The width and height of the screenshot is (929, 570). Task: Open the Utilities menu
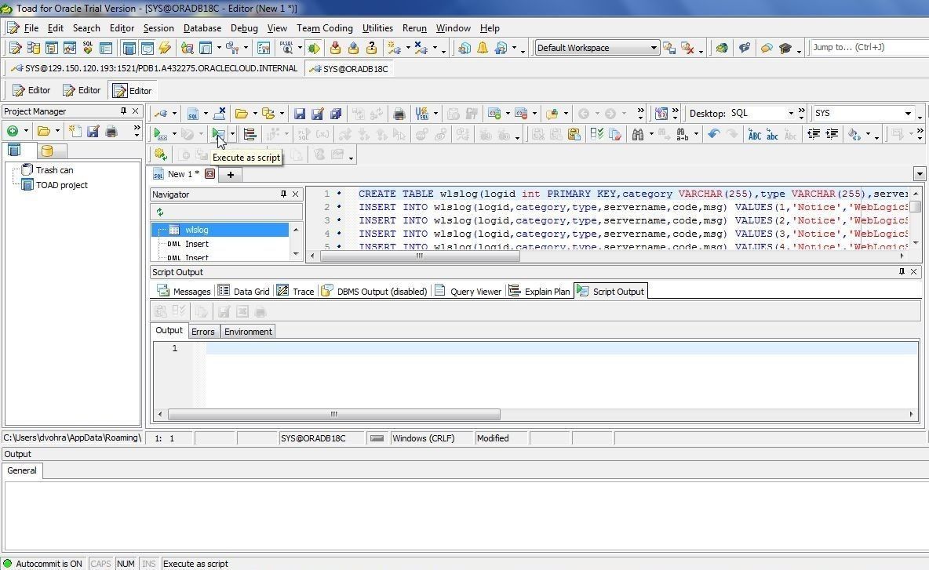377,27
